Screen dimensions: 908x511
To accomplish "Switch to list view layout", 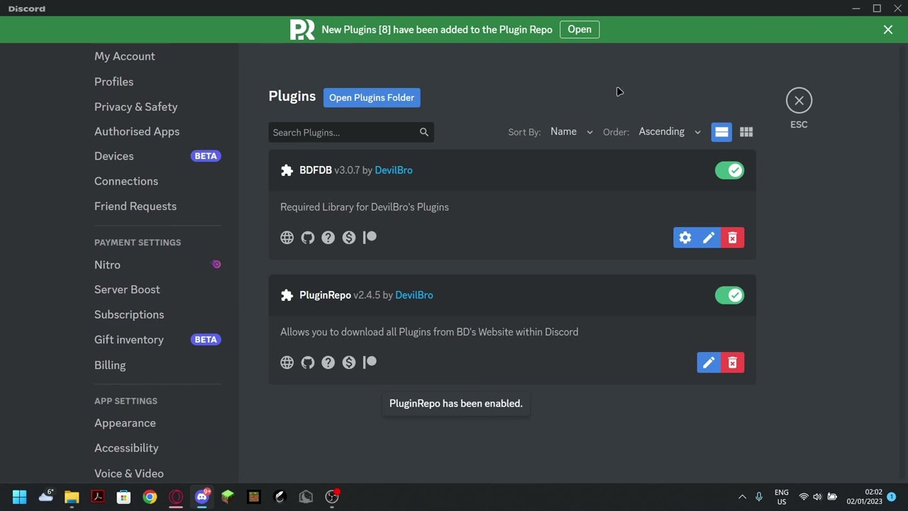I will tap(721, 132).
